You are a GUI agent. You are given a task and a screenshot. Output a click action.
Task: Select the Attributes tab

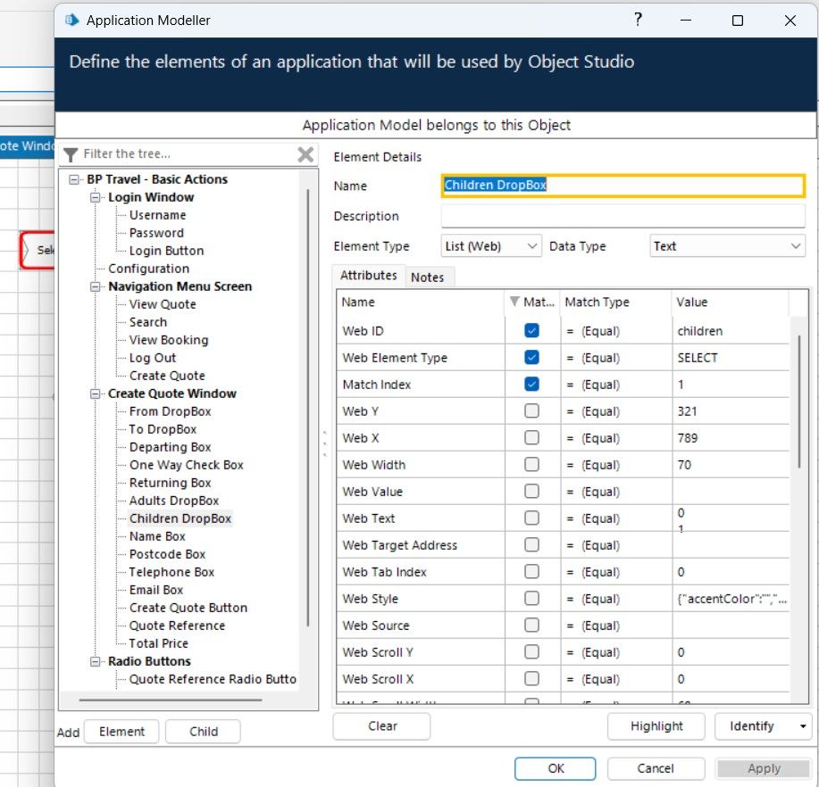tap(368, 277)
